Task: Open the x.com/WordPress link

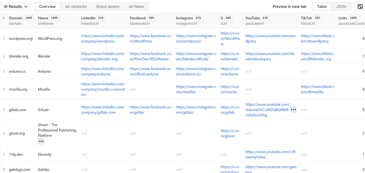Action: point(230,39)
